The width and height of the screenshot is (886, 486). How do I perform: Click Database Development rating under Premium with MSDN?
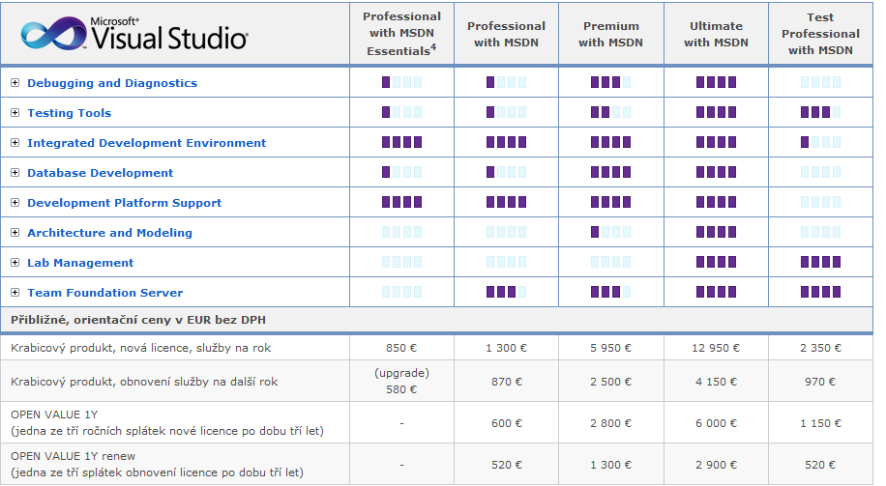(x=611, y=172)
